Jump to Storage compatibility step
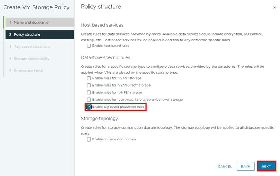Viewport: 280px width, 176px height. [31, 59]
